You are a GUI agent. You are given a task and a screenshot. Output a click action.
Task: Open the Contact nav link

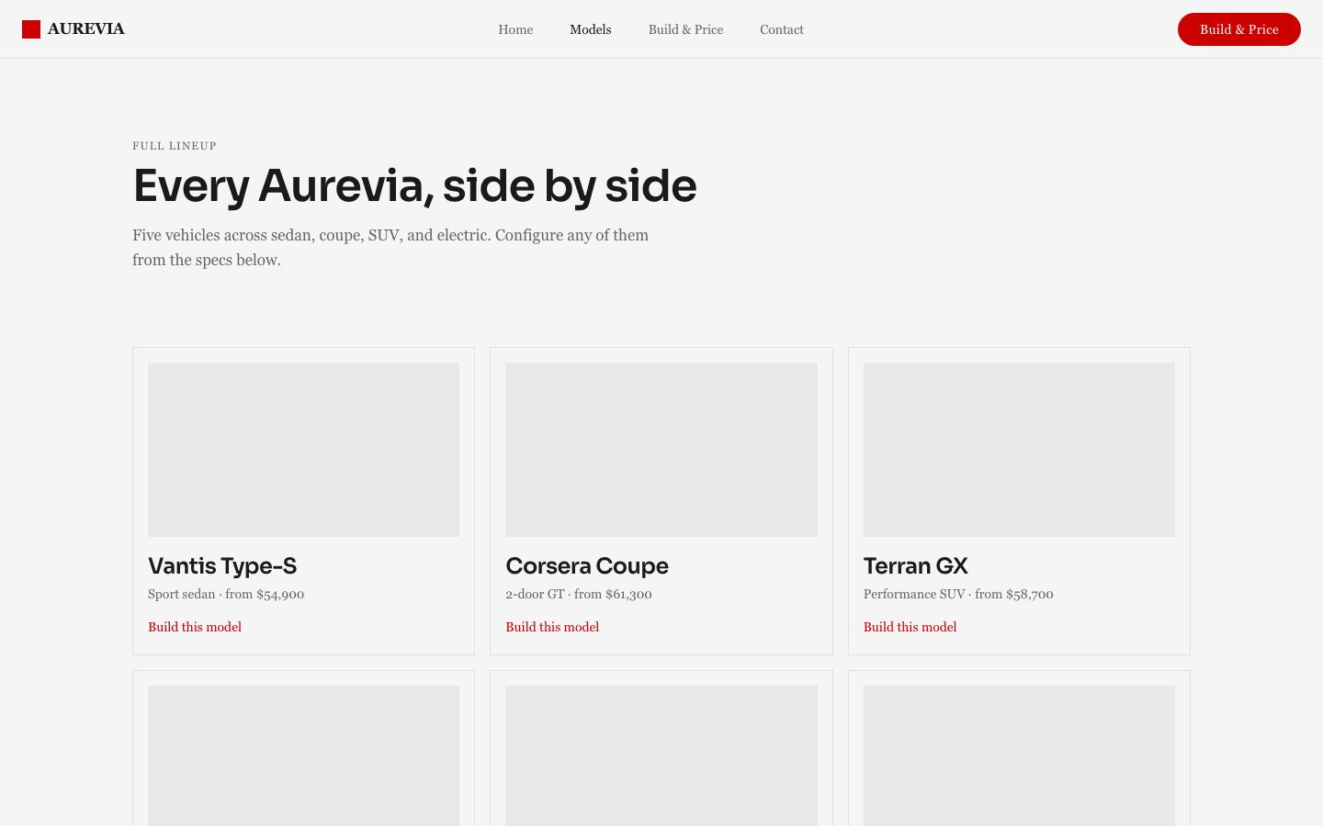[782, 29]
